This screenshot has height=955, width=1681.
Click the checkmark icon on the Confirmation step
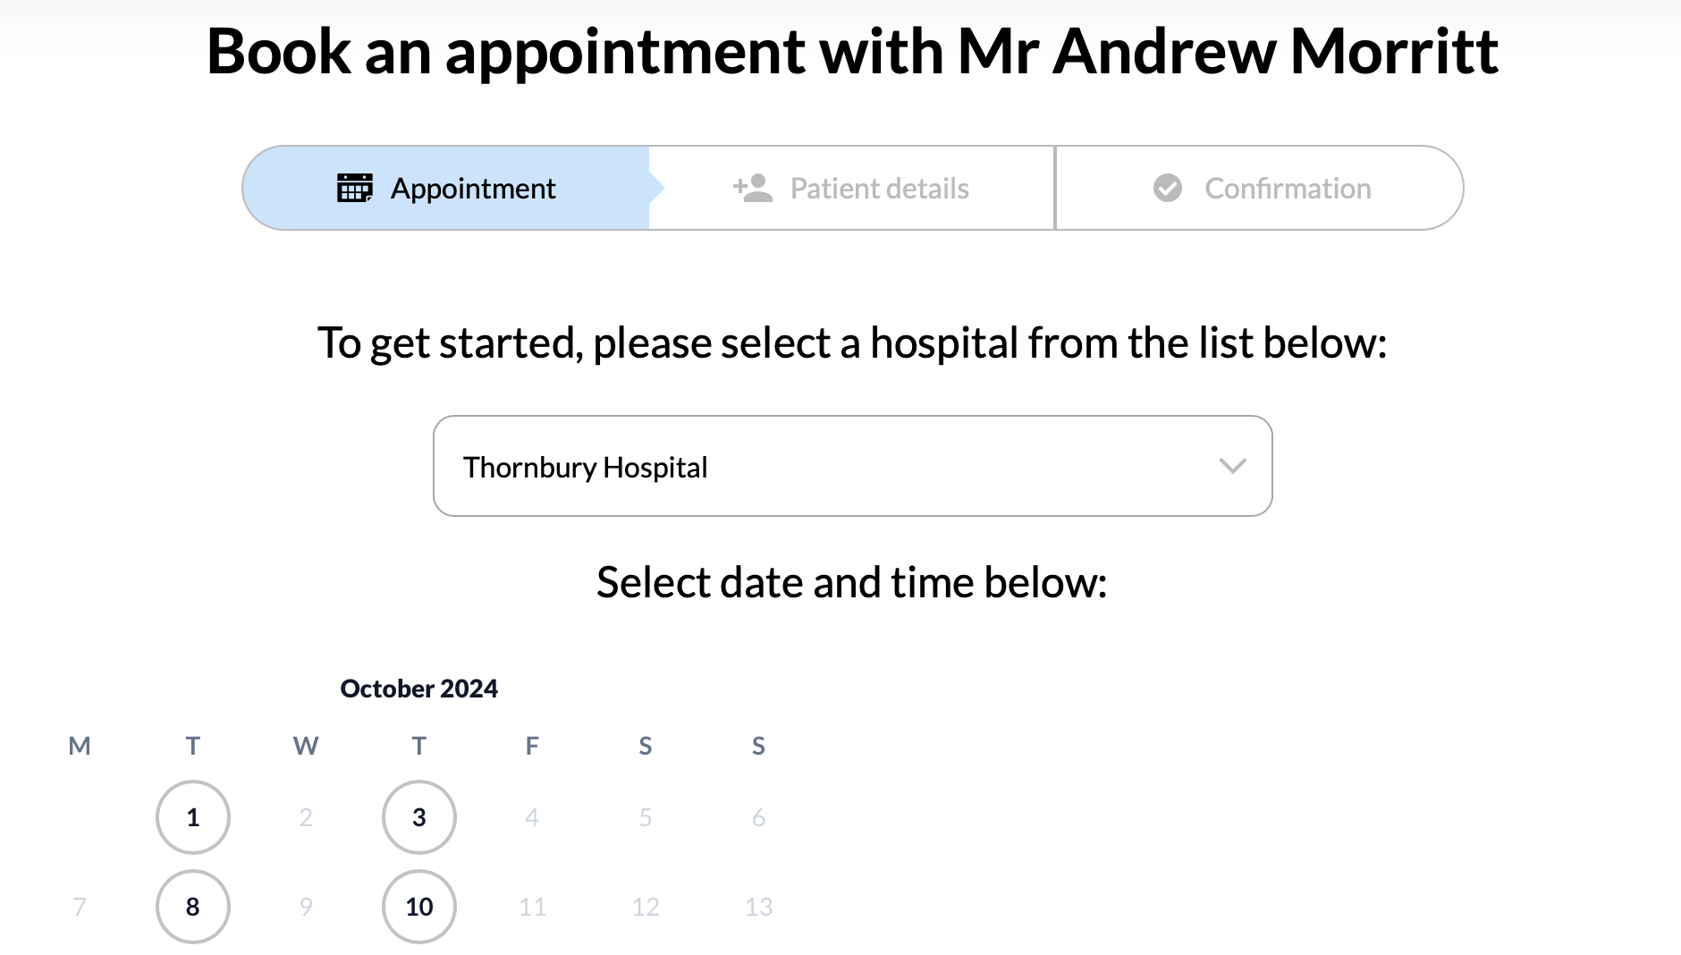click(1167, 188)
